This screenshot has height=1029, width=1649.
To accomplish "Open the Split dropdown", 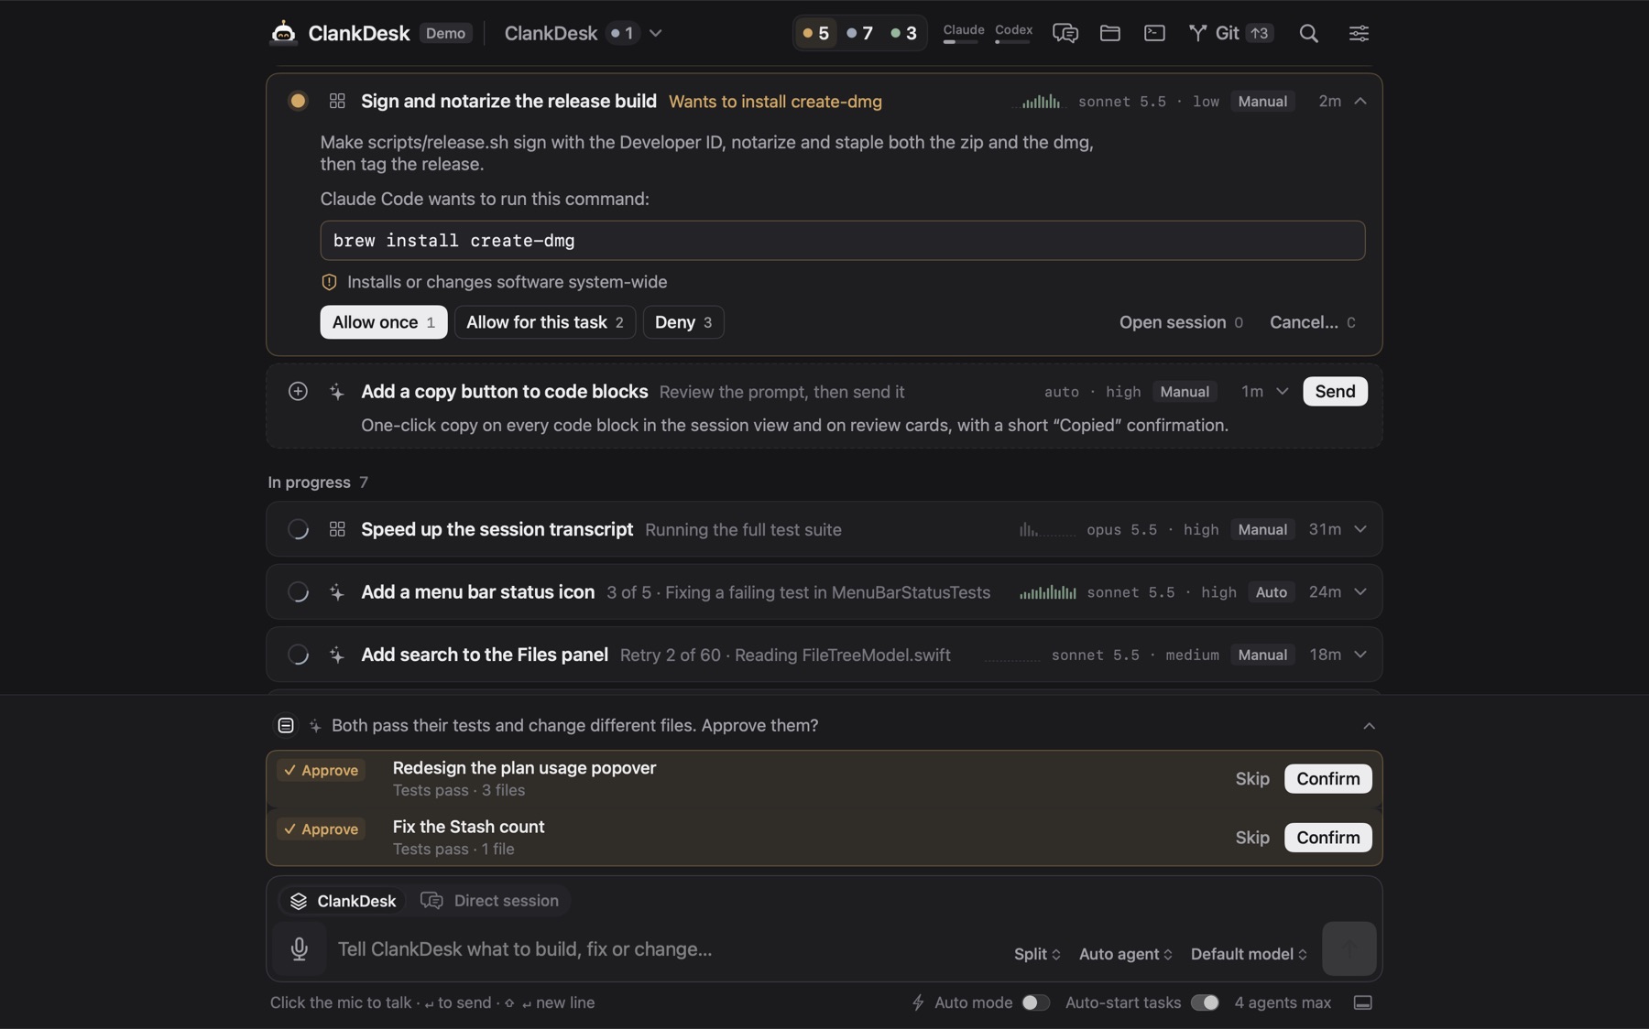I will [1037, 954].
